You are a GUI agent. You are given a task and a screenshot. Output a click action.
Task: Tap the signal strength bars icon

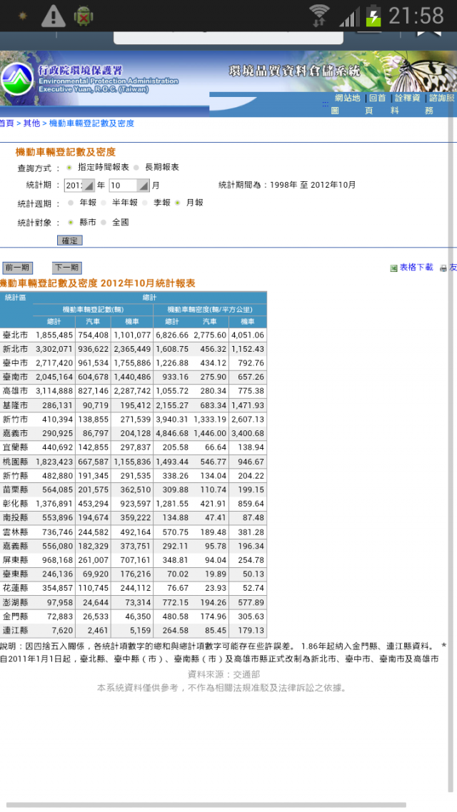tap(349, 16)
